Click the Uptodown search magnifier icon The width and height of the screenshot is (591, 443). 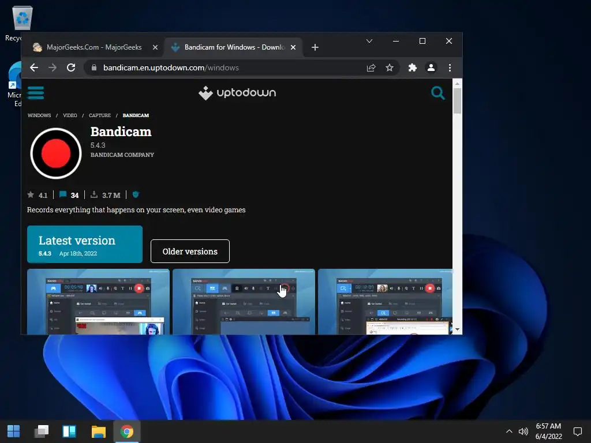click(437, 93)
